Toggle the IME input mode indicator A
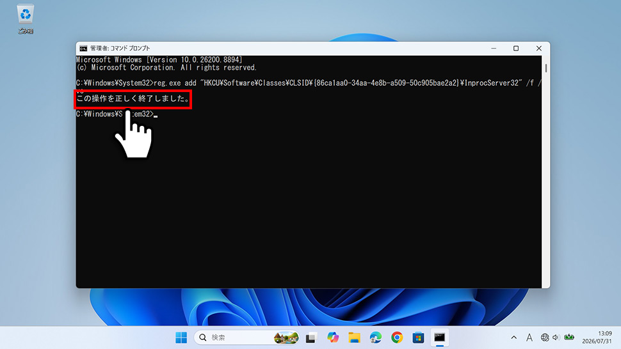The width and height of the screenshot is (621, 349). (529, 337)
